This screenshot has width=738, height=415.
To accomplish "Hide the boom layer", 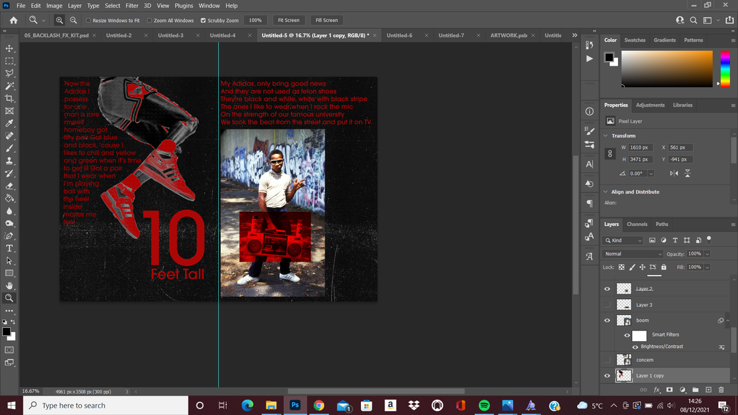I will (607, 320).
